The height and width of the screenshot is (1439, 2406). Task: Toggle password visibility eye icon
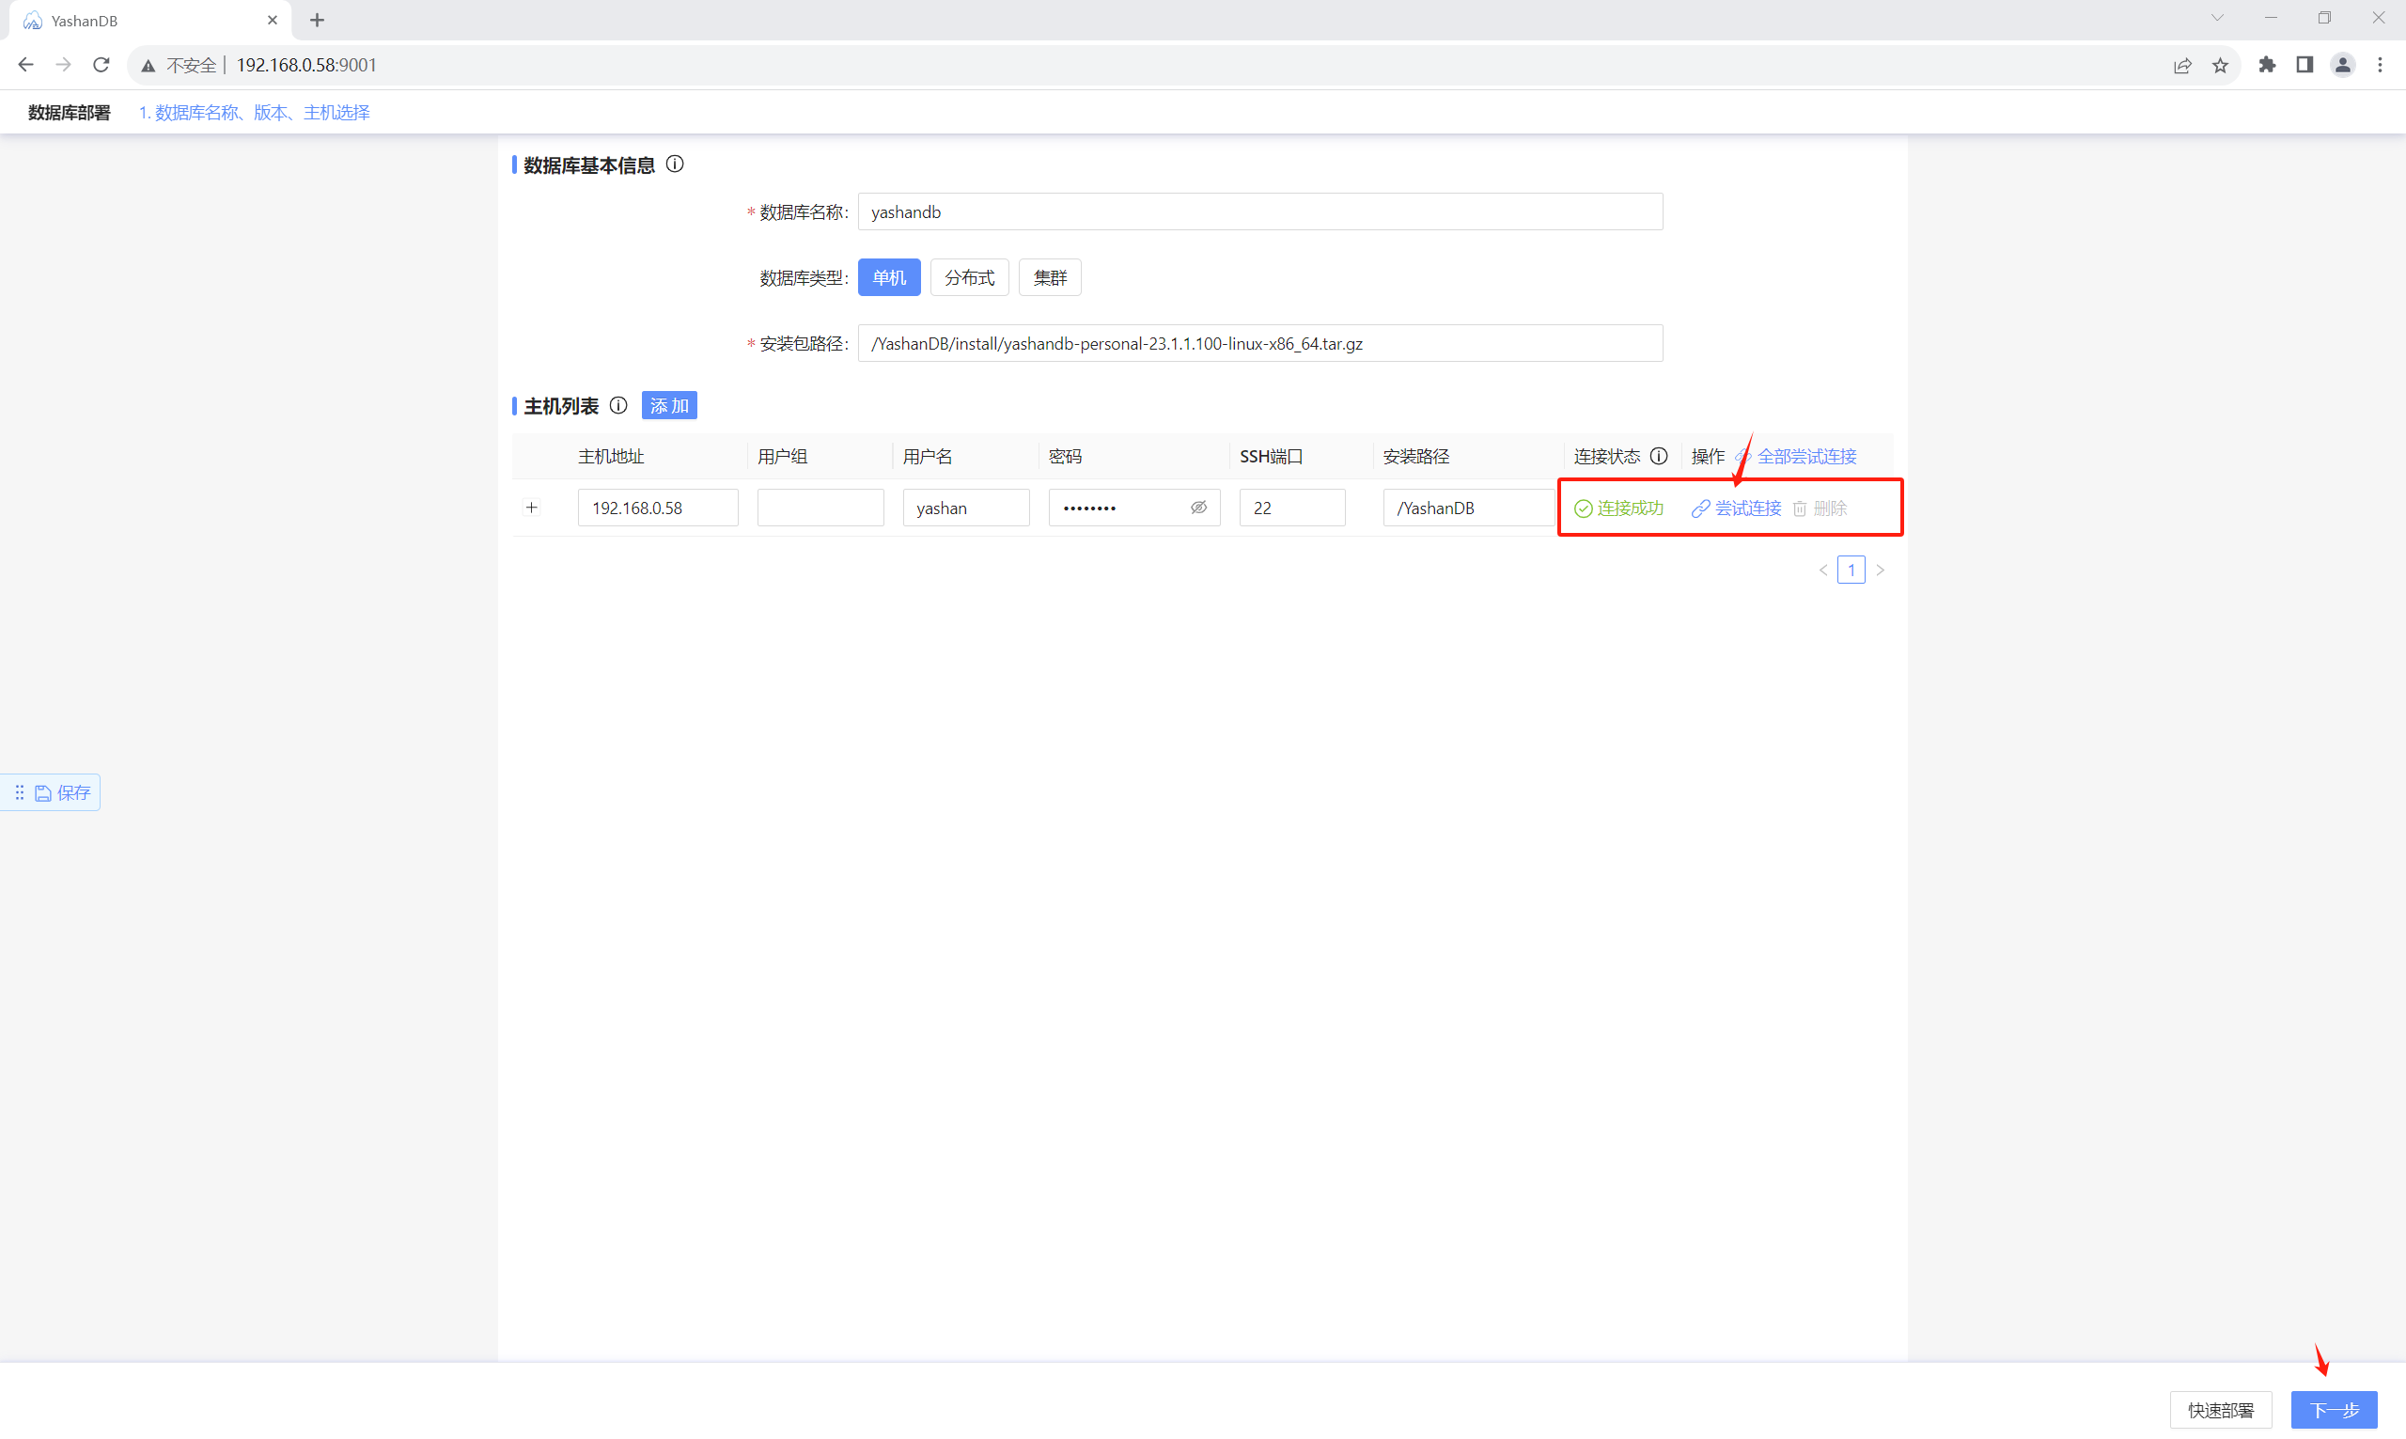(1198, 508)
